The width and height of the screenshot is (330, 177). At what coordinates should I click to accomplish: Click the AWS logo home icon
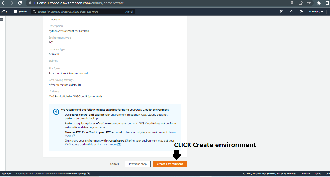[4, 11]
